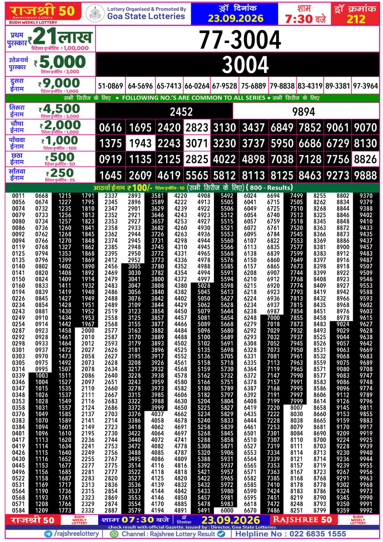Click number 1003 in 800-results grid
This screenshot has width=383, height=542.
point(42,376)
